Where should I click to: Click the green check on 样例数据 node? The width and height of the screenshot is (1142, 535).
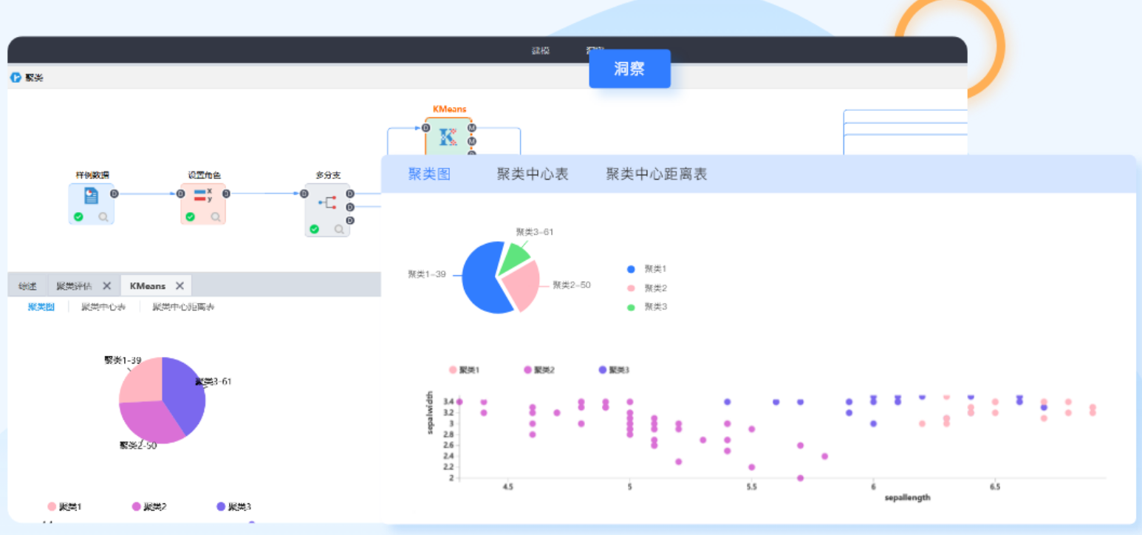point(78,217)
